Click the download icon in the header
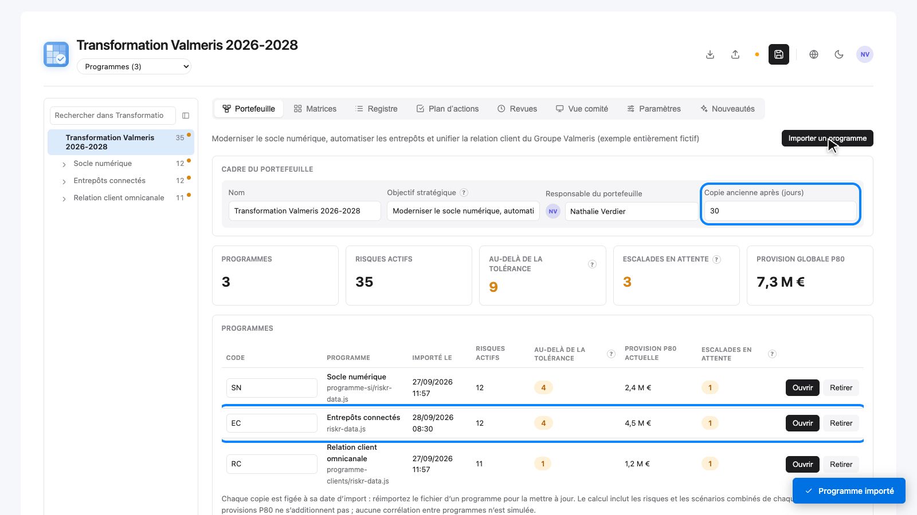Image resolution: width=917 pixels, height=515 pixels. [710, 54]
